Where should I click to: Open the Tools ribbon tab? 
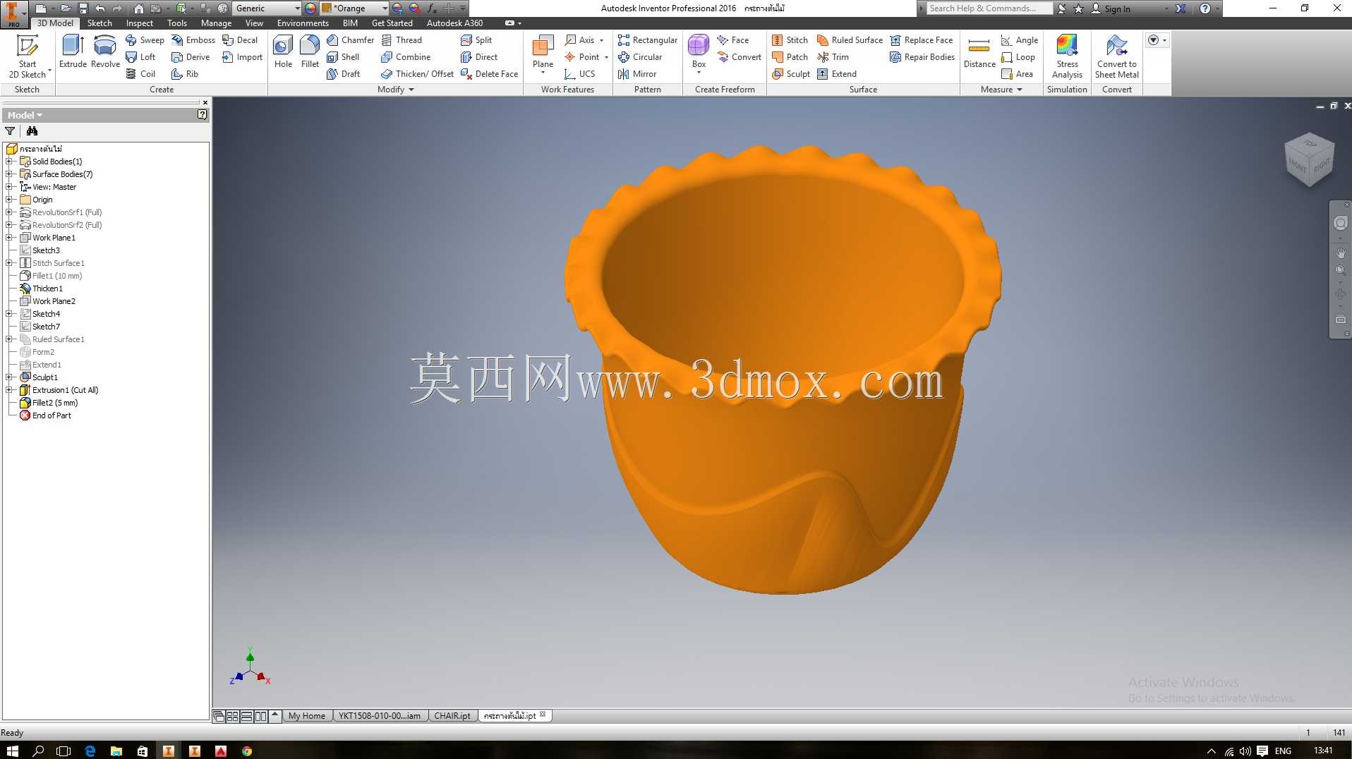[x=177, y=23]
